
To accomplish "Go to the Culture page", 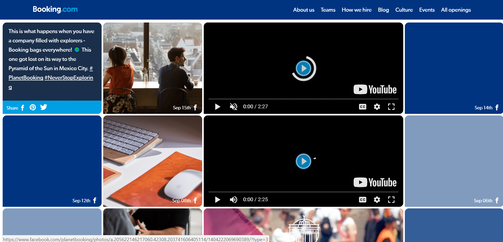I will click(404, 10).
